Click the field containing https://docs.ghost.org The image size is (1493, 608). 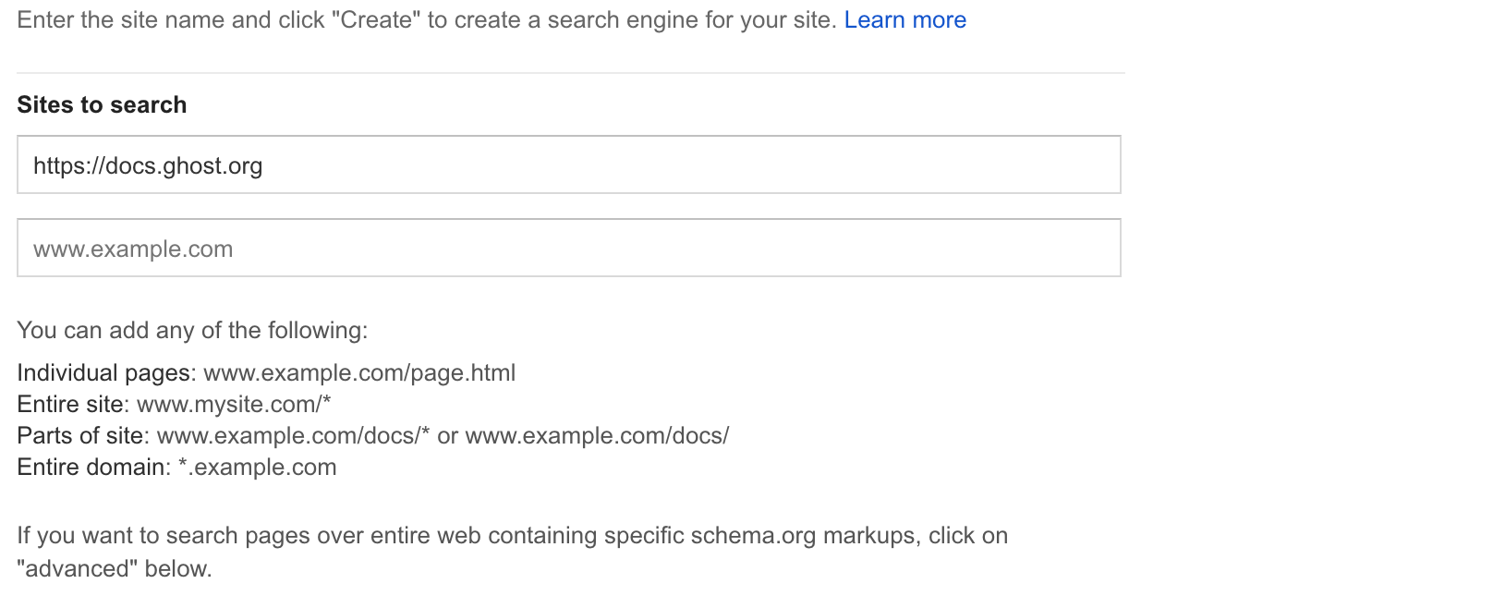point(568,165)
